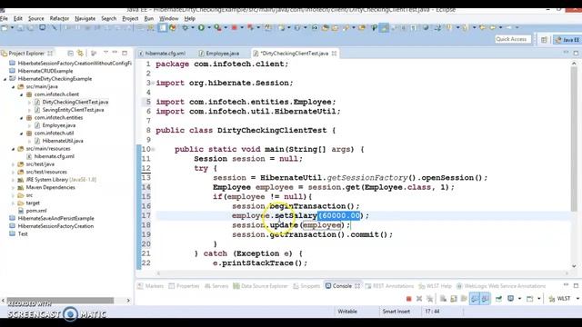Open Project Explorer view menu triangle
582x327 pixels.
point(105,53)
